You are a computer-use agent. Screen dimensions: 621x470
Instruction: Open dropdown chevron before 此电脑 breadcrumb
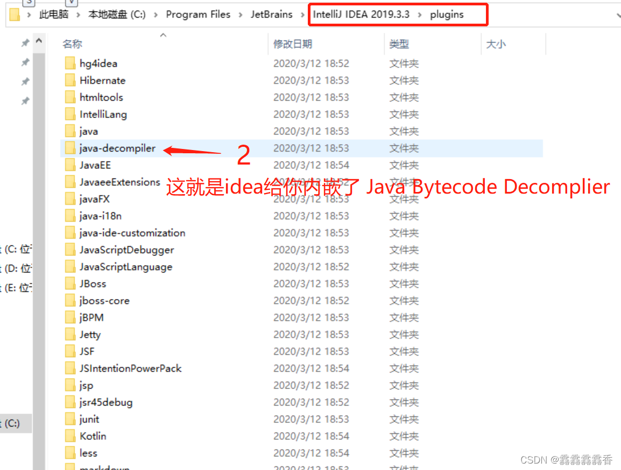point(29,15)
